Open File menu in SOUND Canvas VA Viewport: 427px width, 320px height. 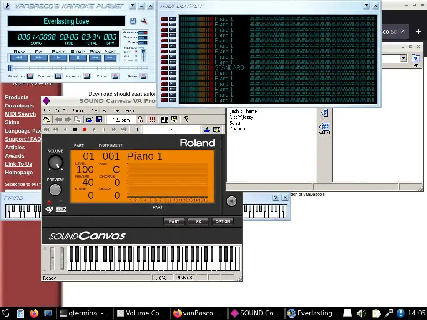47,111
